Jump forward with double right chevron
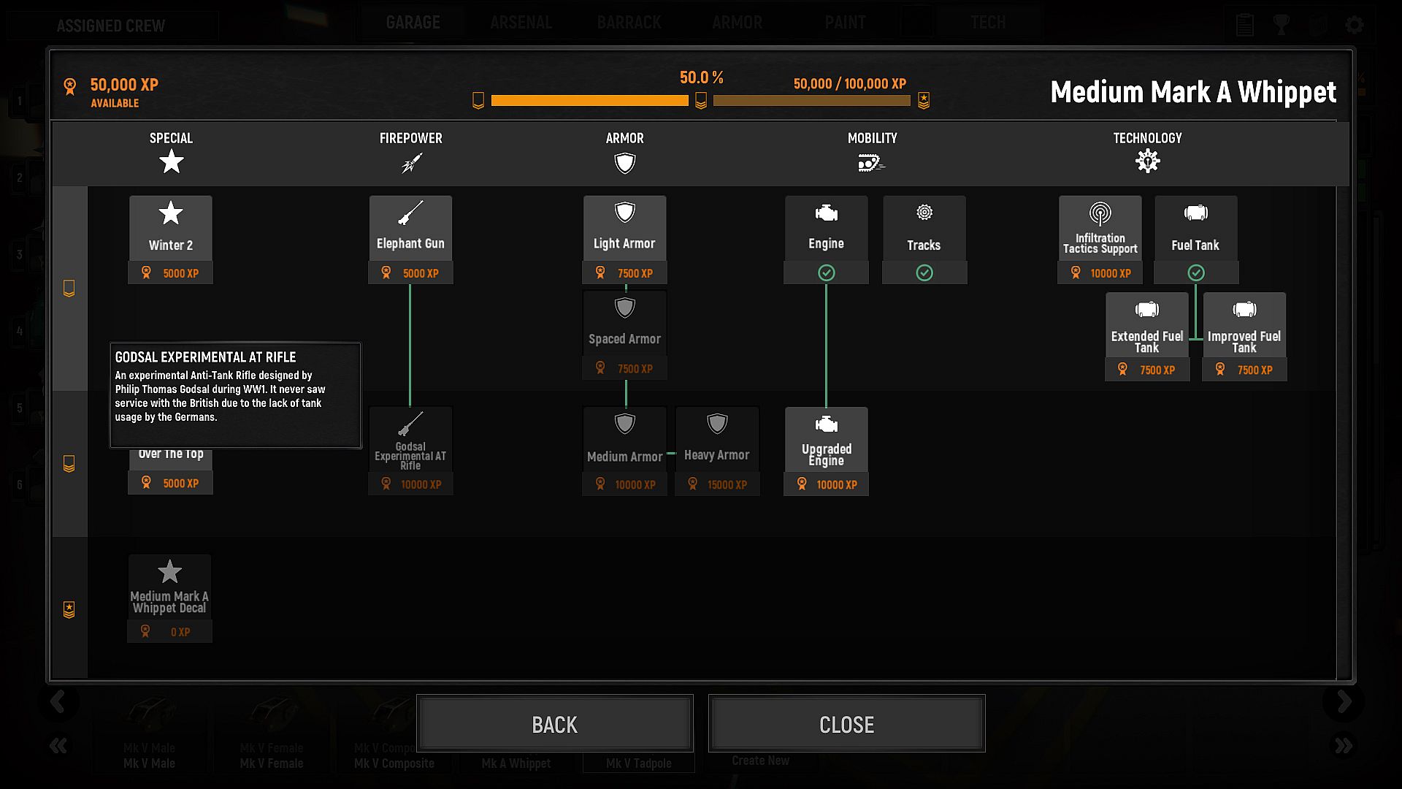Viewport: 1402px width, 789px height. [x=1344, y=745]
